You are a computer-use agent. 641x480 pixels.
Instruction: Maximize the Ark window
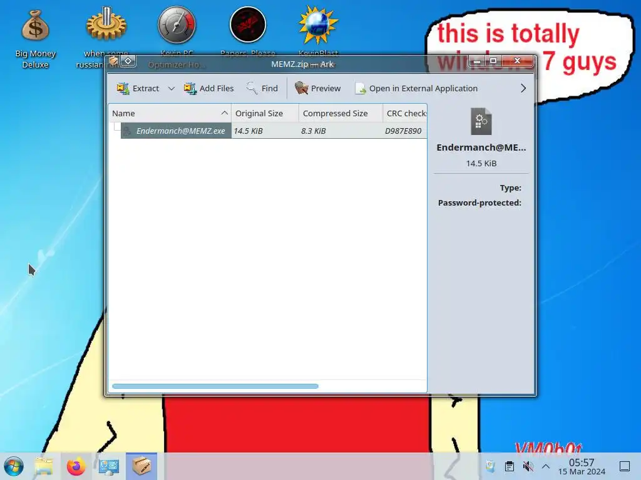[x=493, y=61]
